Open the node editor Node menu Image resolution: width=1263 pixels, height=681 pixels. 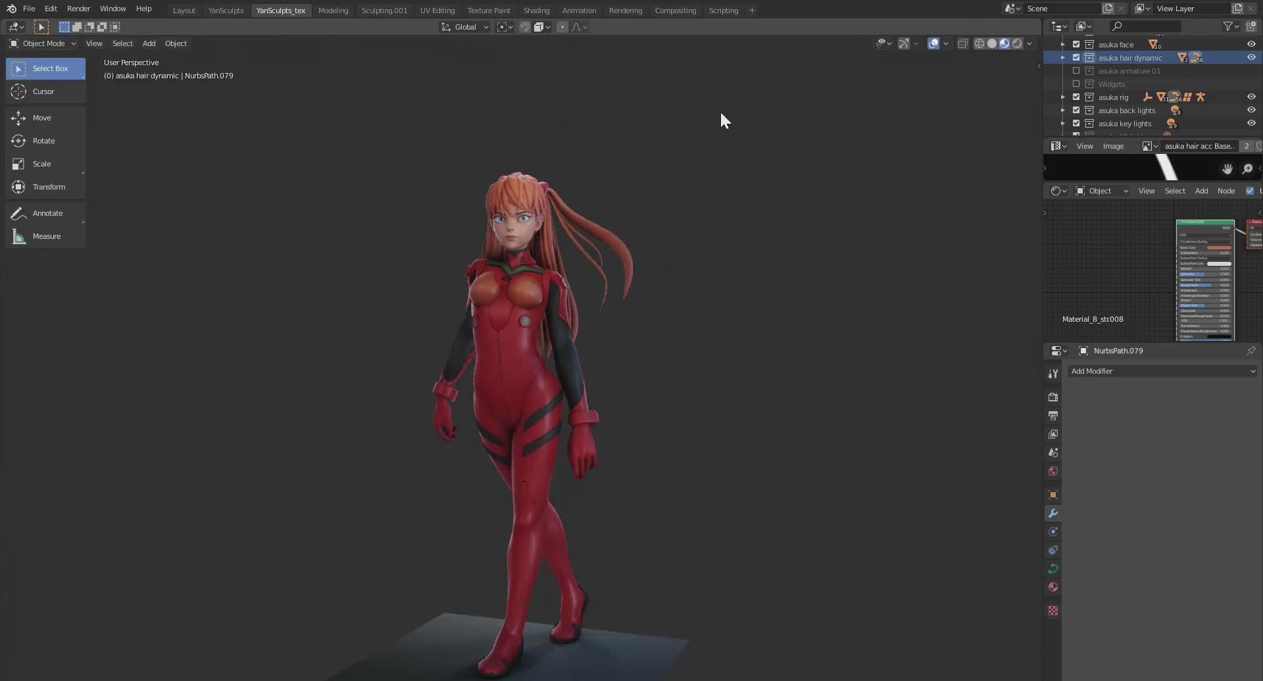click(x=1226, y=191)
